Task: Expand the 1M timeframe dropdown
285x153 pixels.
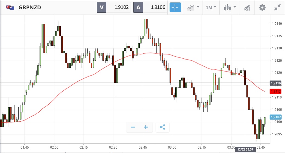Action: 211,7
